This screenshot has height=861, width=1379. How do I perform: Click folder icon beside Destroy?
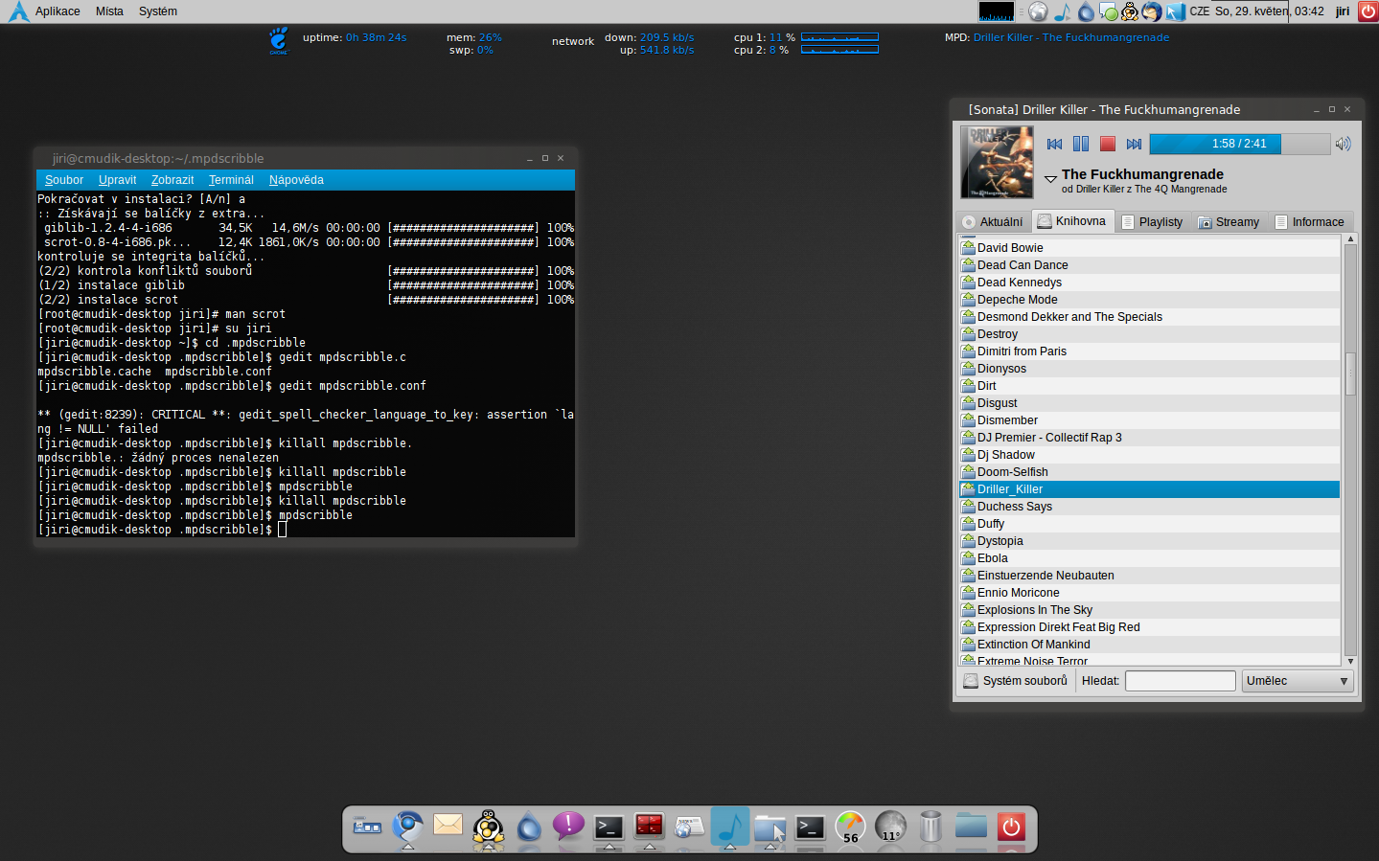(968, 333)
